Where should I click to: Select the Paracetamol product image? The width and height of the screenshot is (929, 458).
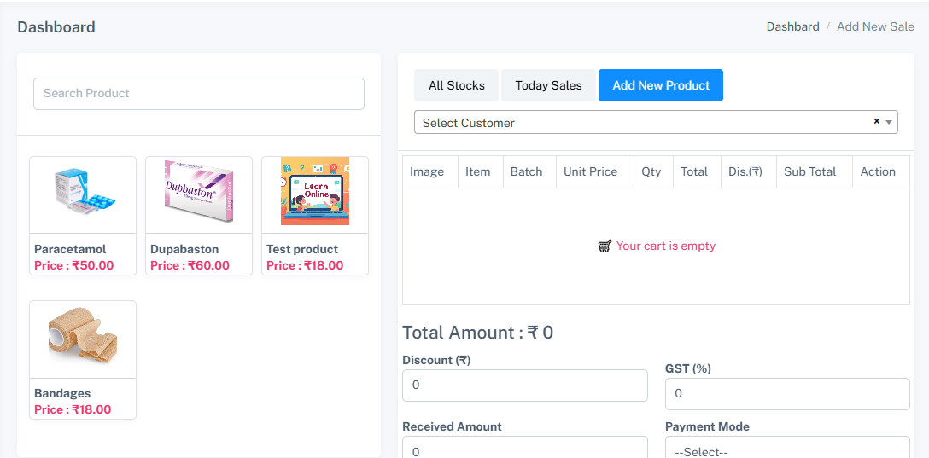[83, 194]
